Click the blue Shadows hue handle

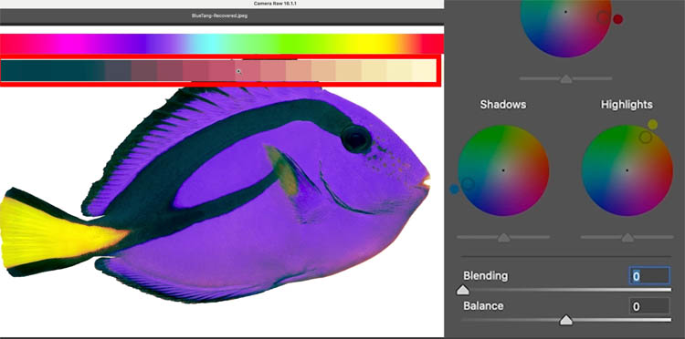point(454,190)
